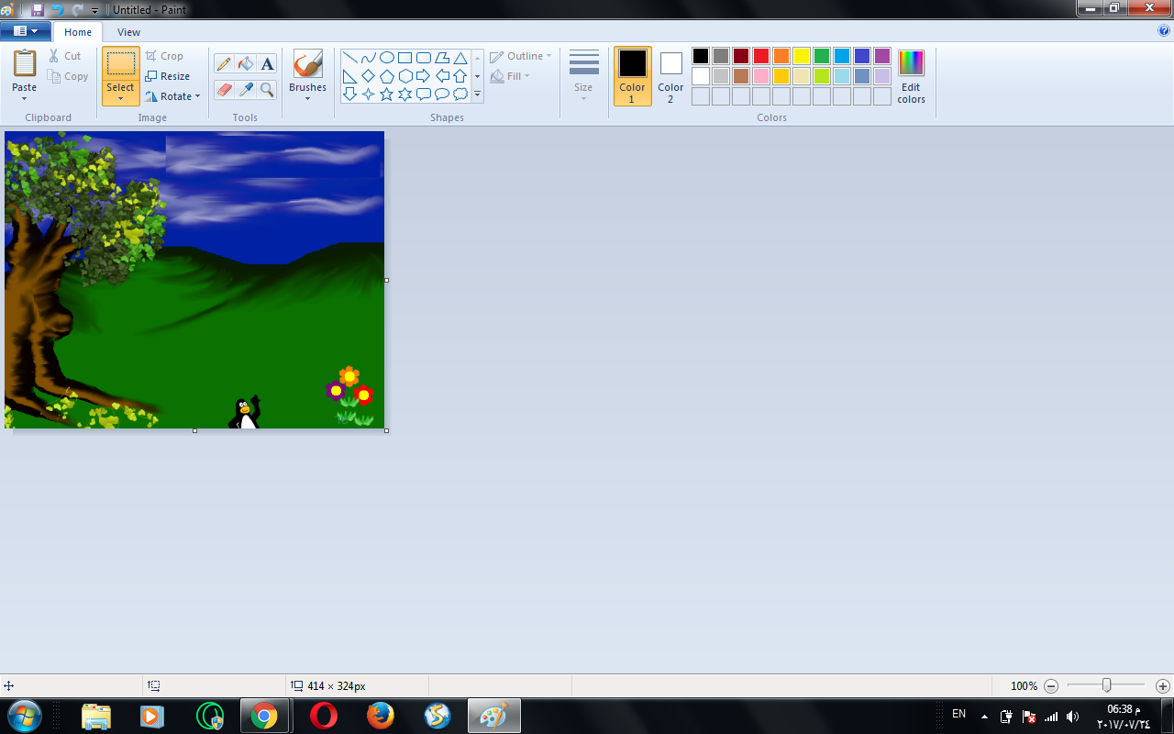The height and width of the screenshot is (734, 1174).
Task: Open the Rotate dropdown
Action: pos(172,96)
